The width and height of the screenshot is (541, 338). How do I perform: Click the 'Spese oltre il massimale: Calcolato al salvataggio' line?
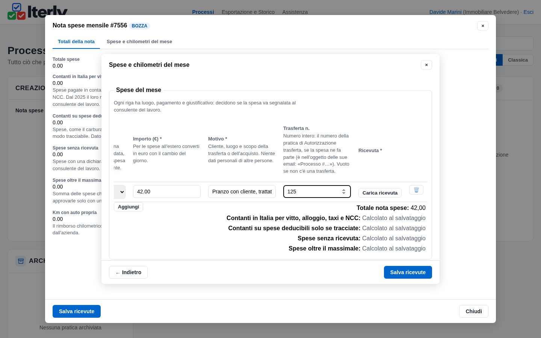(357, 249)
